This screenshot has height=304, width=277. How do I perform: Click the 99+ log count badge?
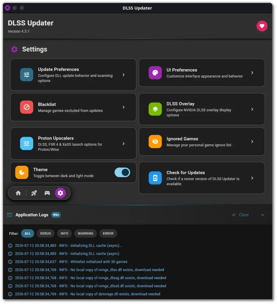(x=56, y=215)
